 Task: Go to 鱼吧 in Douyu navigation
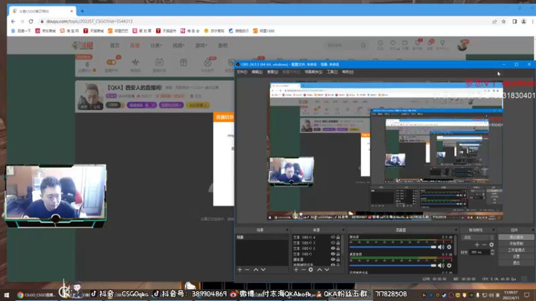coord(222,45)
